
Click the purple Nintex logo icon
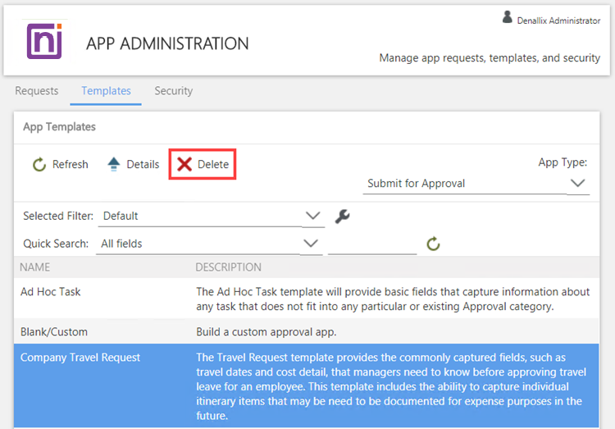pos(43,41)
